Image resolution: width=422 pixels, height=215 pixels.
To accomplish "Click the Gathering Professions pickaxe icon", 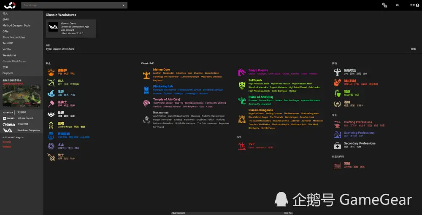I will 337,134.
